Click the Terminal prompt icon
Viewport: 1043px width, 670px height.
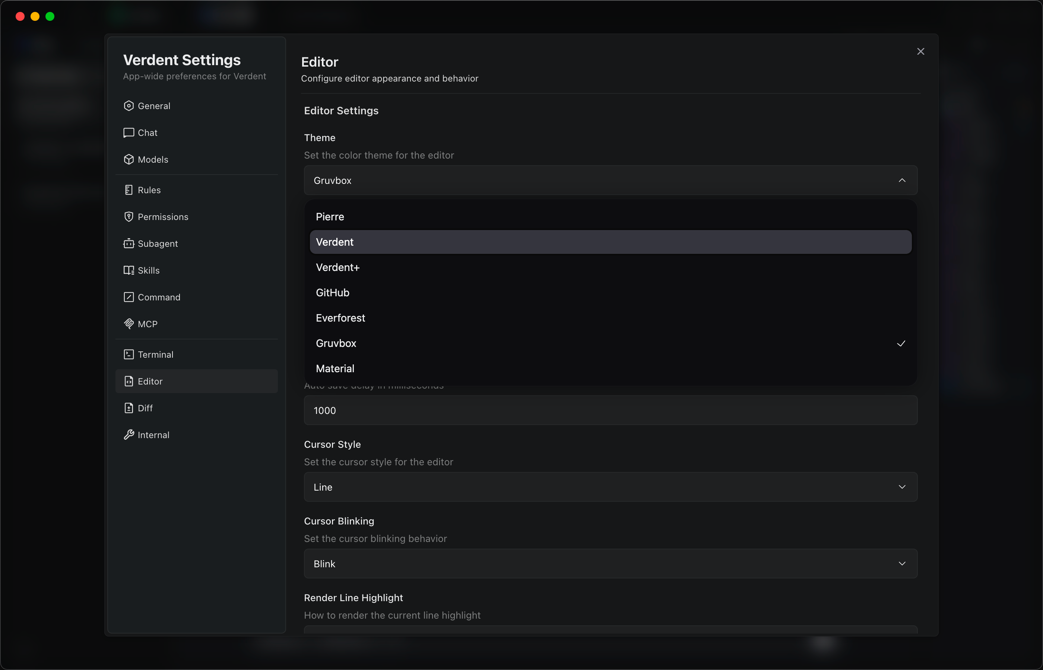coord(129,355)
